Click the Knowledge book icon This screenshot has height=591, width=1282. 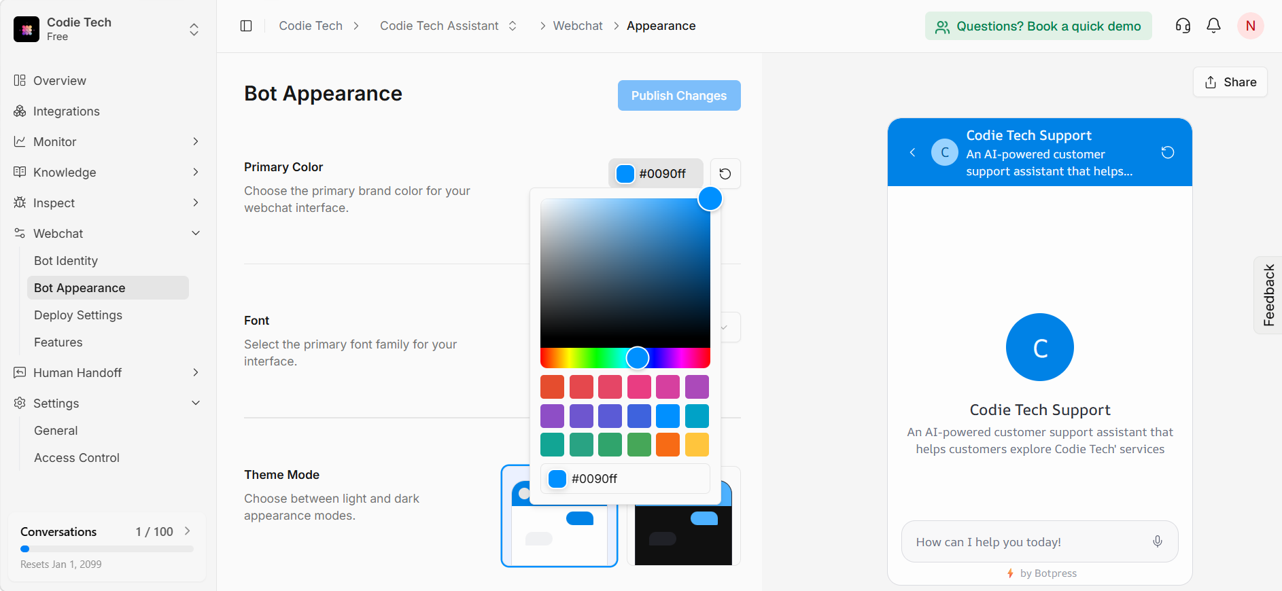click(20, 172)
